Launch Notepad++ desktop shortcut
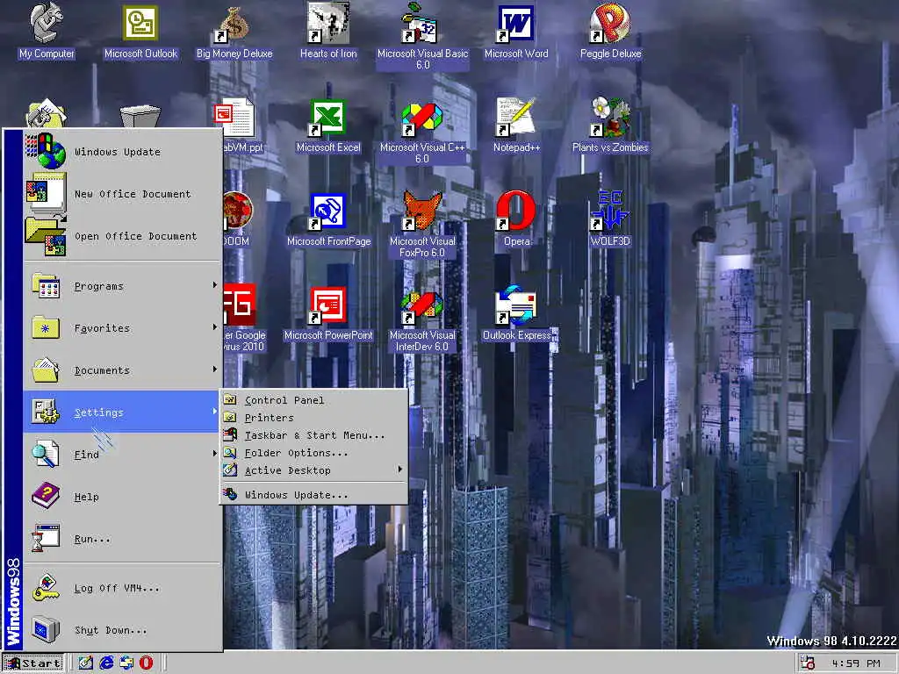Viewport: 899px width, 674px height. 516,126
